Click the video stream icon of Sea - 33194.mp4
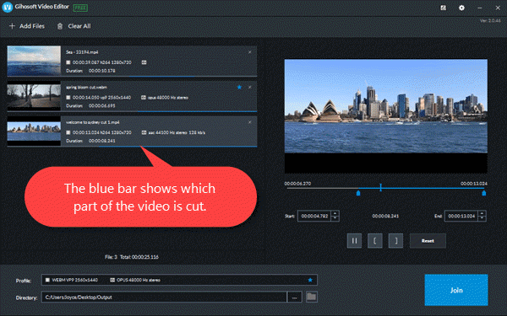 pos(68,62)
